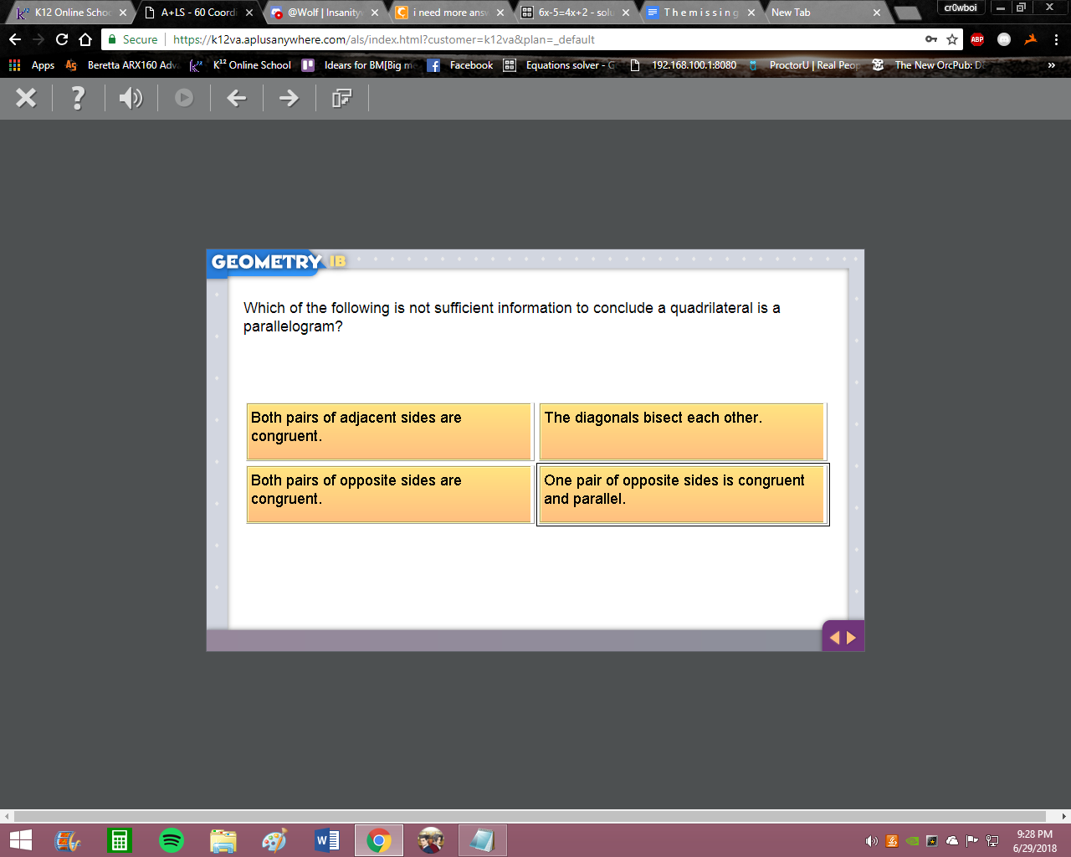The image size is (1071, 857).
Task: Choose 'Both pairs of opposite sides are congruent'
Action: tap(390, 495)
